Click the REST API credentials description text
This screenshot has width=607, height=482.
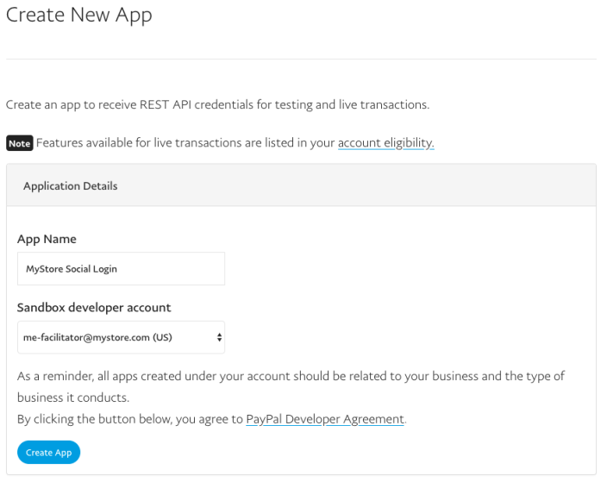(217, 104)
